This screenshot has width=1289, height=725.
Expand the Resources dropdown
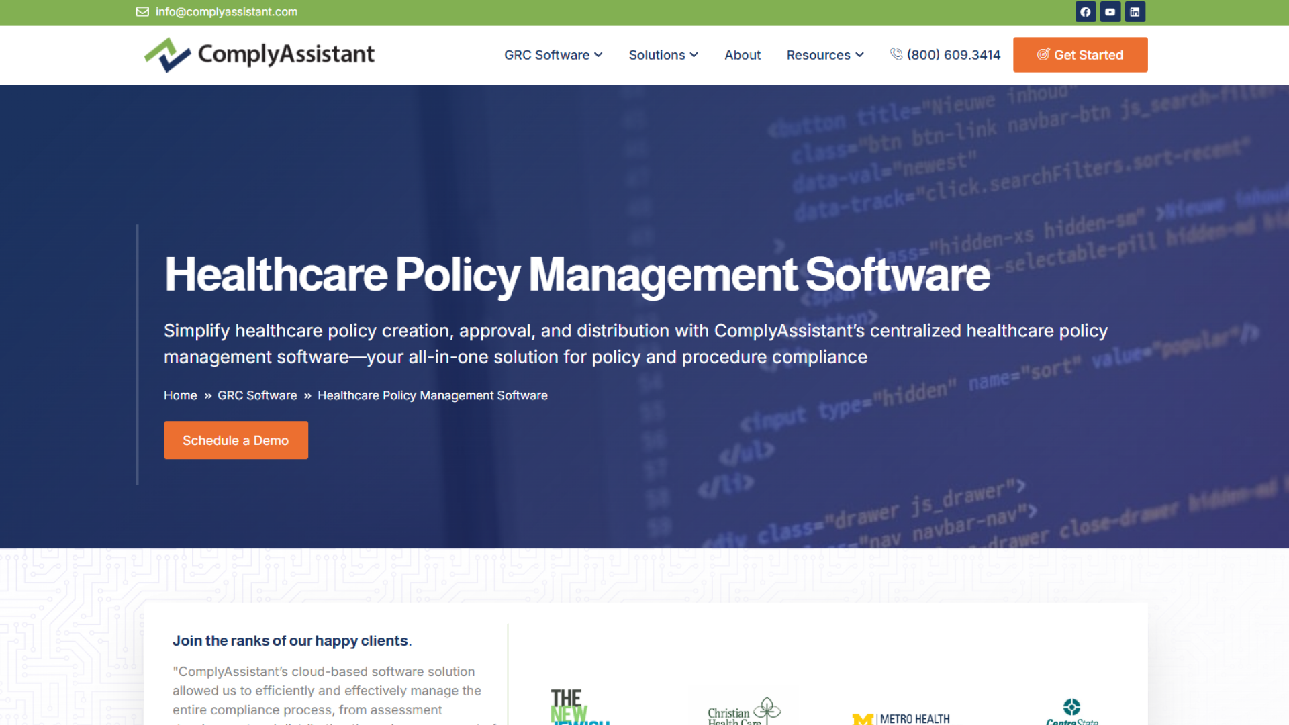(x=824, y=55)
